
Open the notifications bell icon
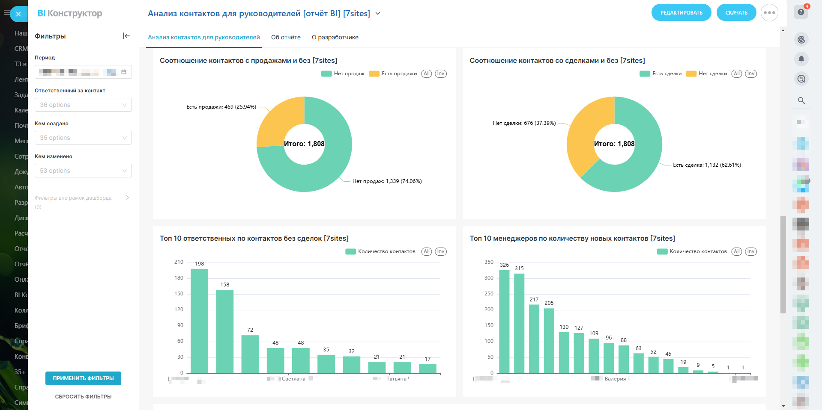801,59
